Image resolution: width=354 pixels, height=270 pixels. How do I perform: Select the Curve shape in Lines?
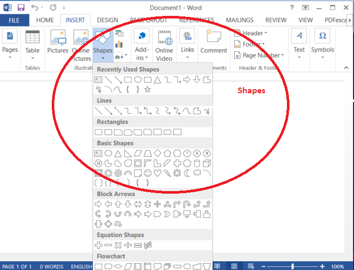187,111
